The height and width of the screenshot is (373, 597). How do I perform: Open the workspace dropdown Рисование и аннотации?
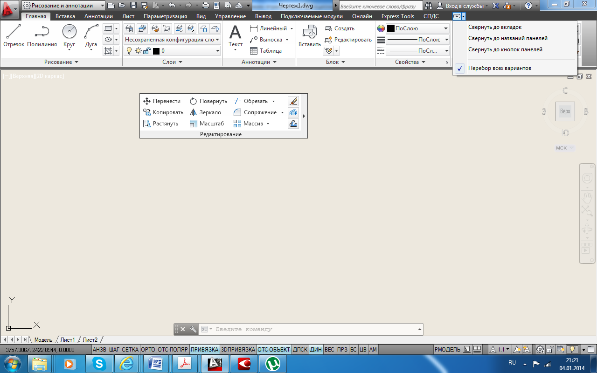click(x=63, y=6)
